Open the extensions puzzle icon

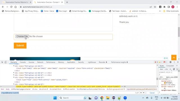(x=164, y=7)
